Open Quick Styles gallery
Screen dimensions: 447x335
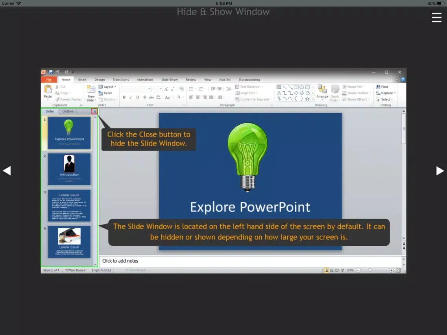pos(335,93)
